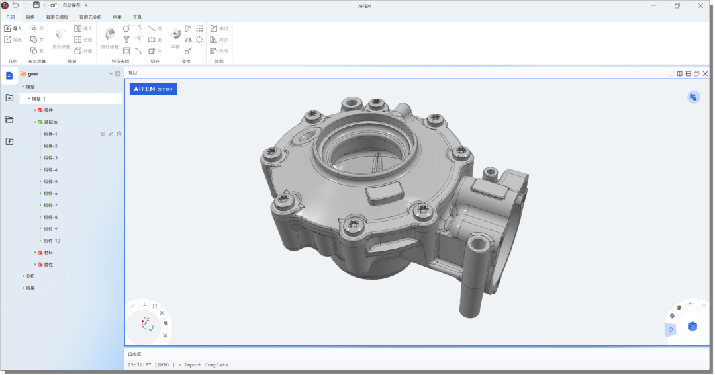Image resolution: width=715 pixels, height=375 pixels.
Task: Switch to the 结果 ribbon tab
Action: click(x=117, y=17)
